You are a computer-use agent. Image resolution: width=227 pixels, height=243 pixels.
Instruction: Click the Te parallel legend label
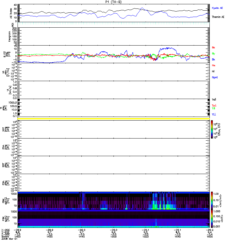click(214, 105)
